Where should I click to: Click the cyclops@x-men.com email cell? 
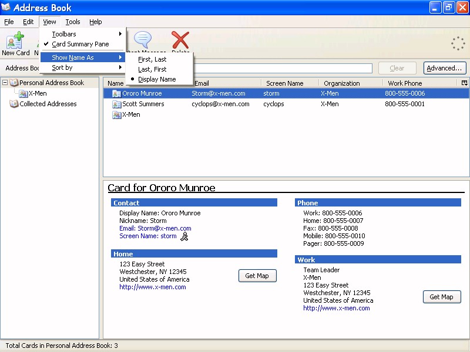tap(221, 104)
